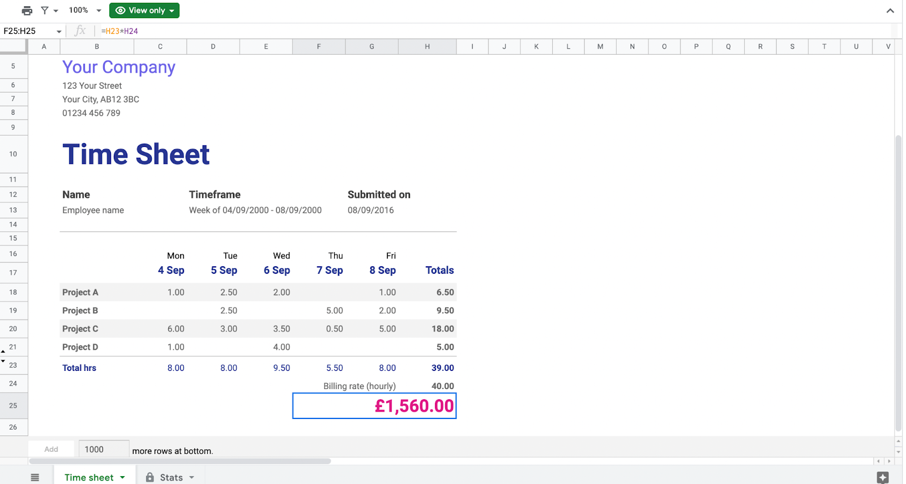Click Project C total 18.00
Image resolution: width=906 pixels, height=484 pixels.
click(443, 329)
